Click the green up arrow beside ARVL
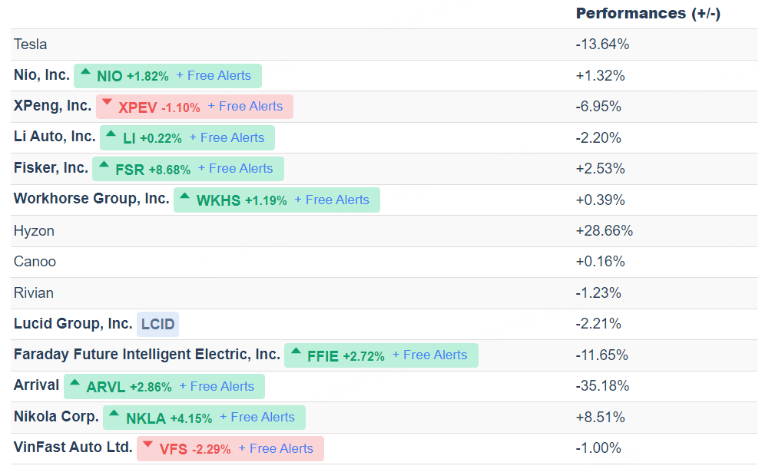This screenshot has width=762, height=469. [75, 382]
